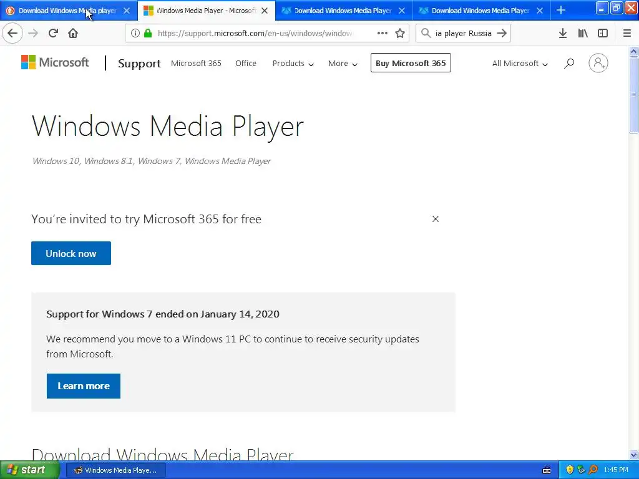This screenshot has height=479, width=639.
Task: Click the vertical scrollbar thumb
Action: coord(633,95)
